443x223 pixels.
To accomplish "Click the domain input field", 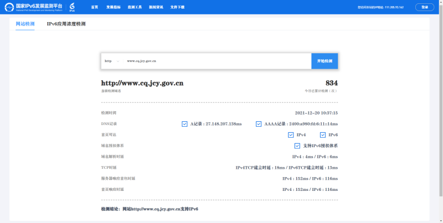I will 216,61.
